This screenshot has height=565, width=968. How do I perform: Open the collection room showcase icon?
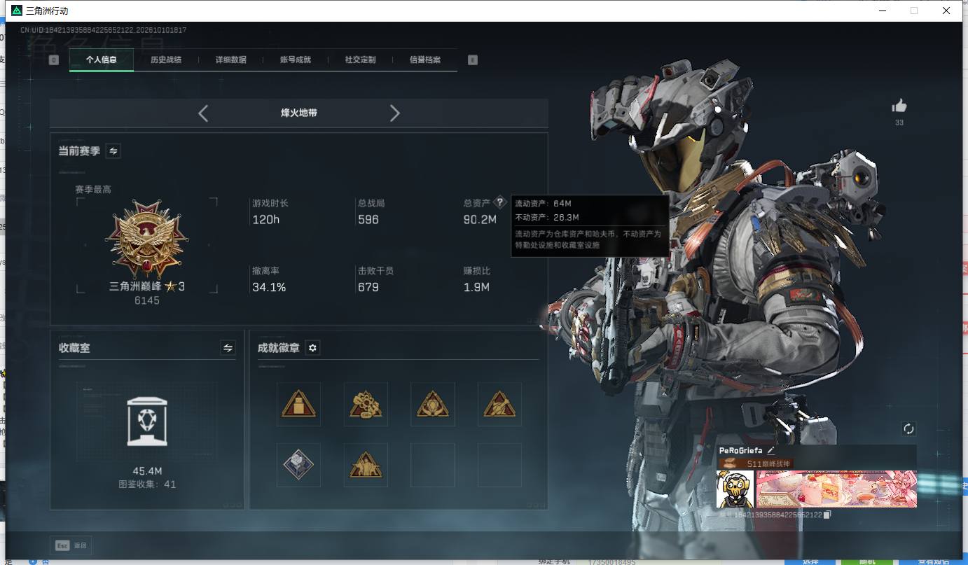[x=146, y=421]
